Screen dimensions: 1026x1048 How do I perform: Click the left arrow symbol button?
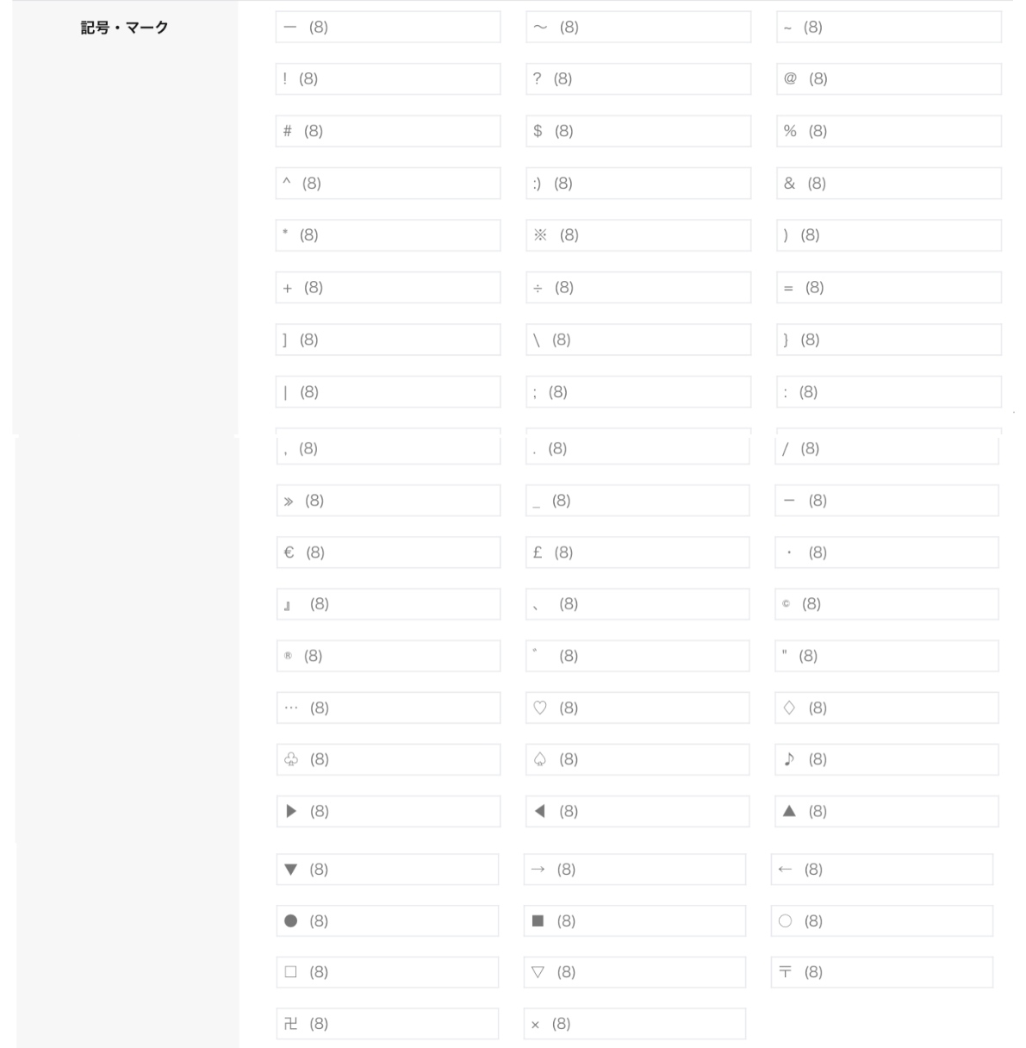[881, 870]
